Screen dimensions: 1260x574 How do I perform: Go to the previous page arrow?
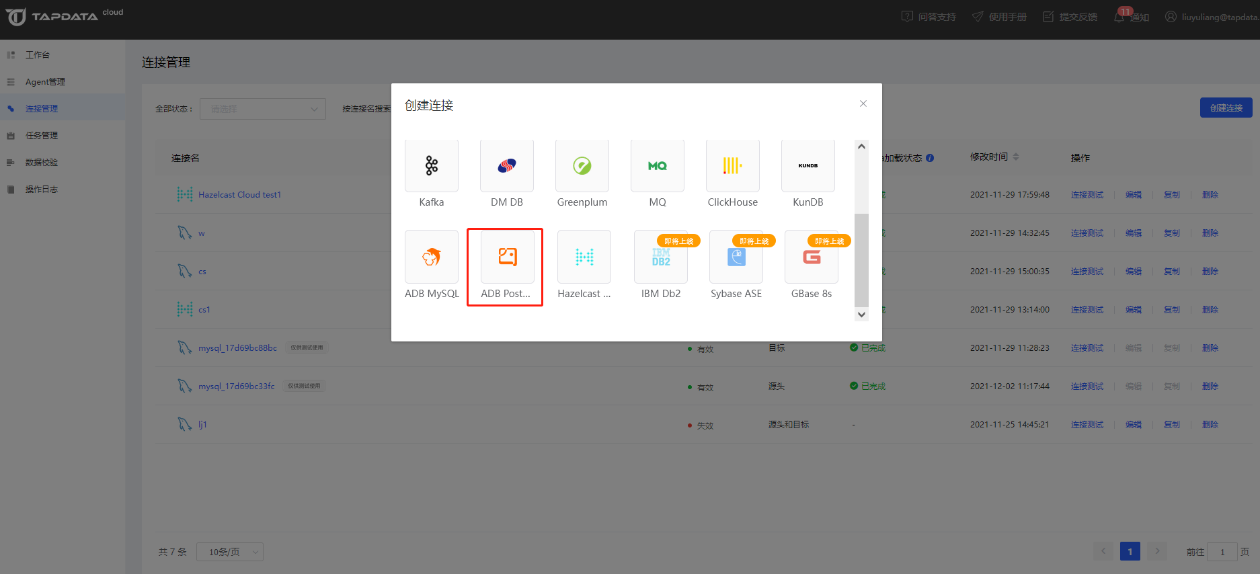(1103, 551)
